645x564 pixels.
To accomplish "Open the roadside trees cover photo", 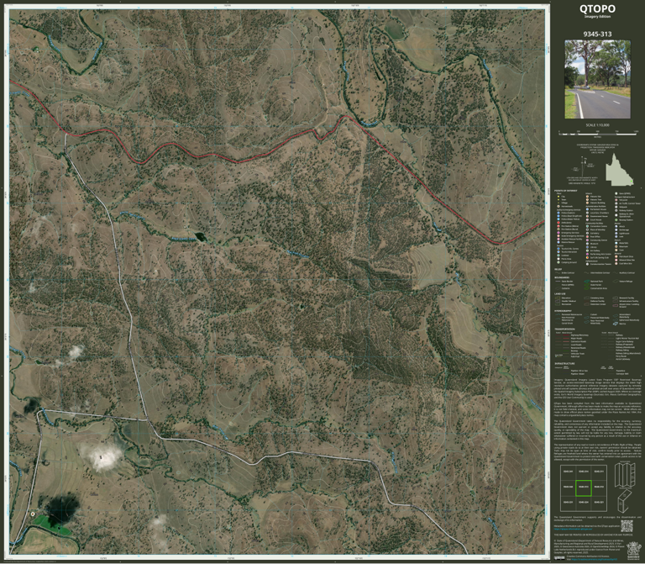I will [x=597, y=79].
